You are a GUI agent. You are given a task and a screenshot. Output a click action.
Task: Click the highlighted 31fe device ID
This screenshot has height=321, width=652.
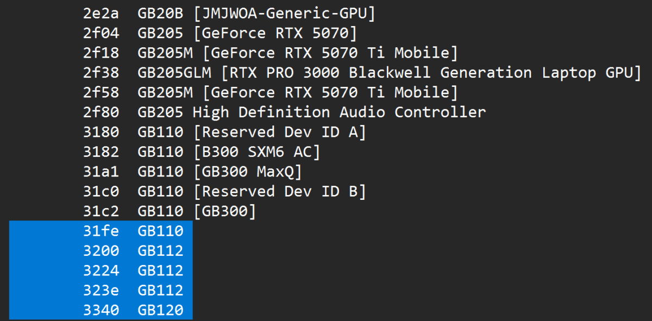click(101, 231)
